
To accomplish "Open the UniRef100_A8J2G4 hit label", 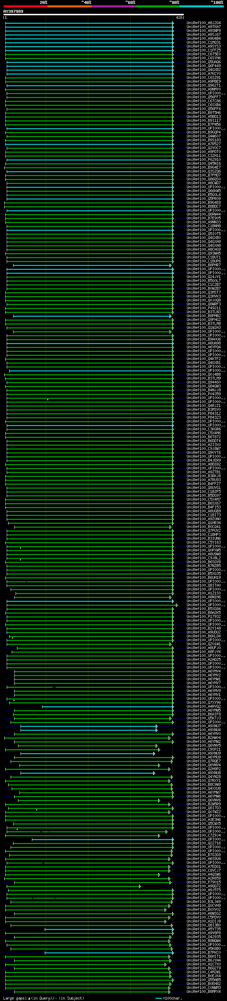I will pyautogui.click(x=204, y=23).
